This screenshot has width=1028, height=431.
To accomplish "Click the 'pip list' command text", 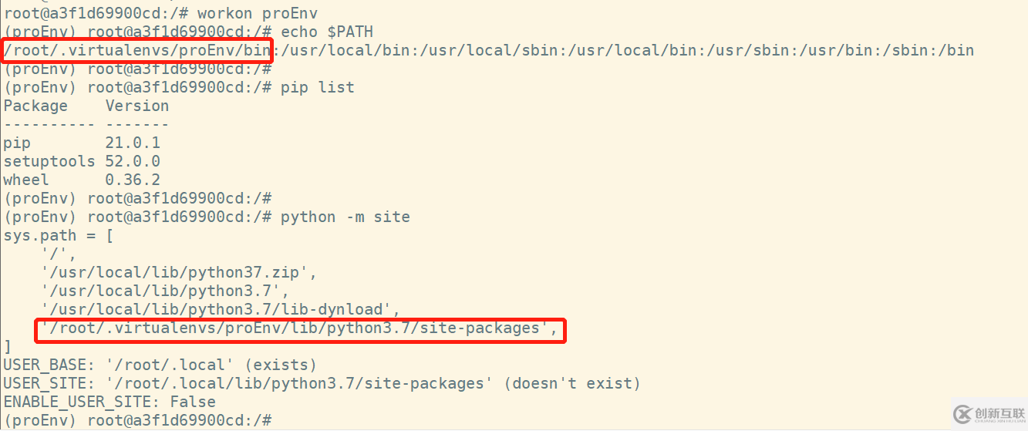I will tap(317, 87).
